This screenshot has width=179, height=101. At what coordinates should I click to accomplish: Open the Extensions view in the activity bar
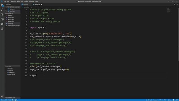pos(2,24)
